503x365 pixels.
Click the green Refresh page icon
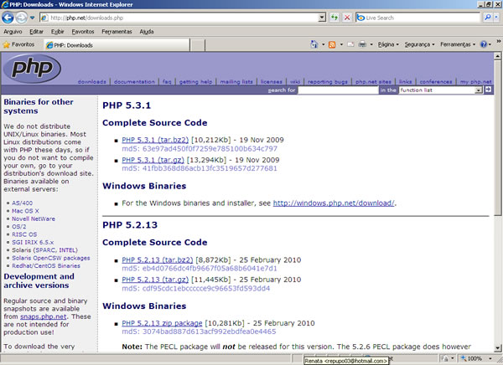click(334, 18)
